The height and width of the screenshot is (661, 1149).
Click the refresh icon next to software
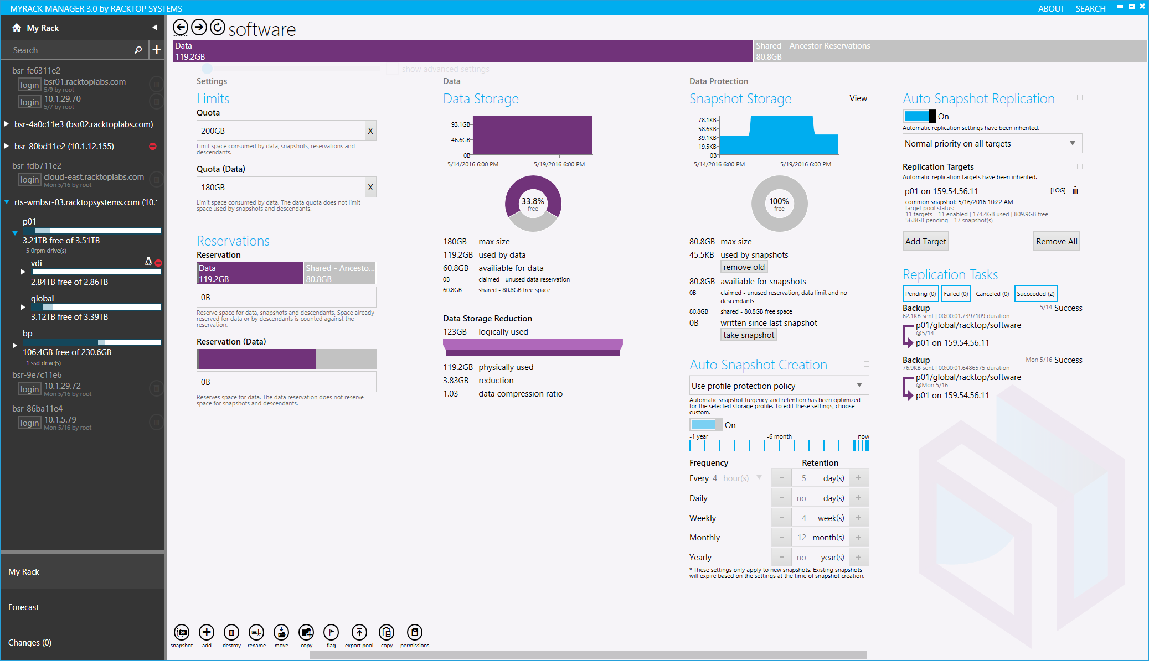tap(218, 27)
